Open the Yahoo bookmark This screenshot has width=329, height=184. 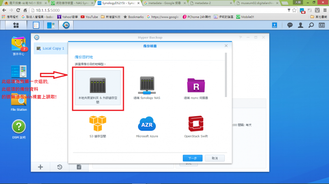click(x=68, y=17)
